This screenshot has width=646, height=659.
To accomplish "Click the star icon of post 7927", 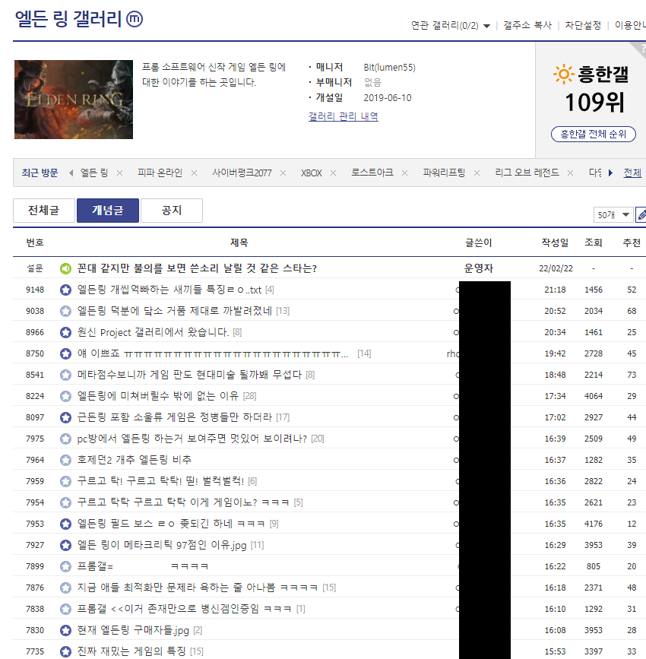I will pos(65,545).
